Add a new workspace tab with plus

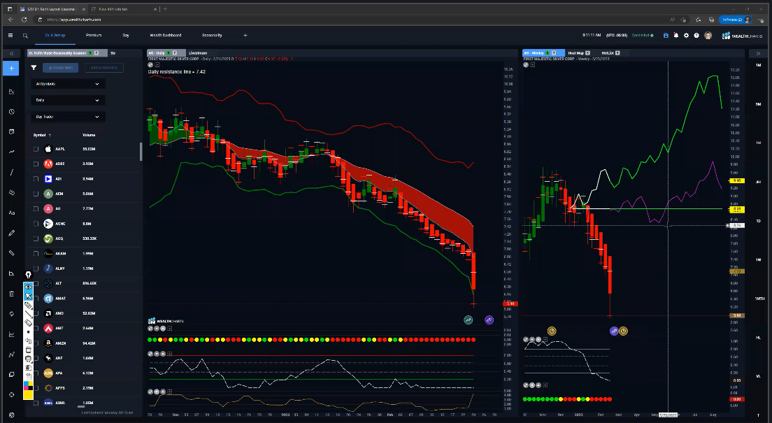pyautogui.click(x=245, y=36)
